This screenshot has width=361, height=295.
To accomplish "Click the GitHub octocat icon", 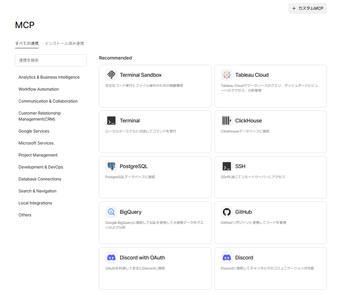I will coord(226,212).
